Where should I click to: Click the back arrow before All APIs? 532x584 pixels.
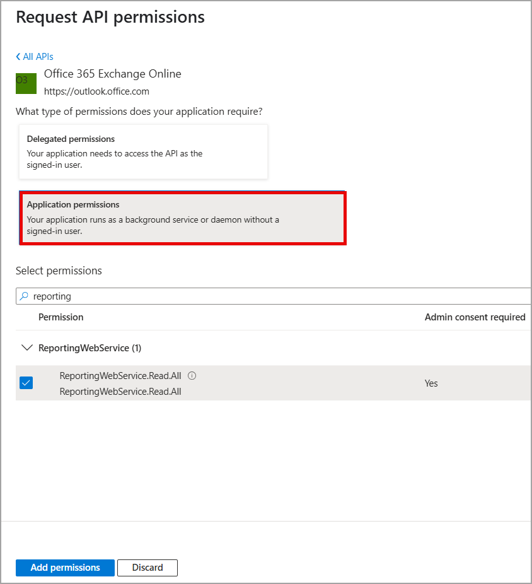point(18,57)
